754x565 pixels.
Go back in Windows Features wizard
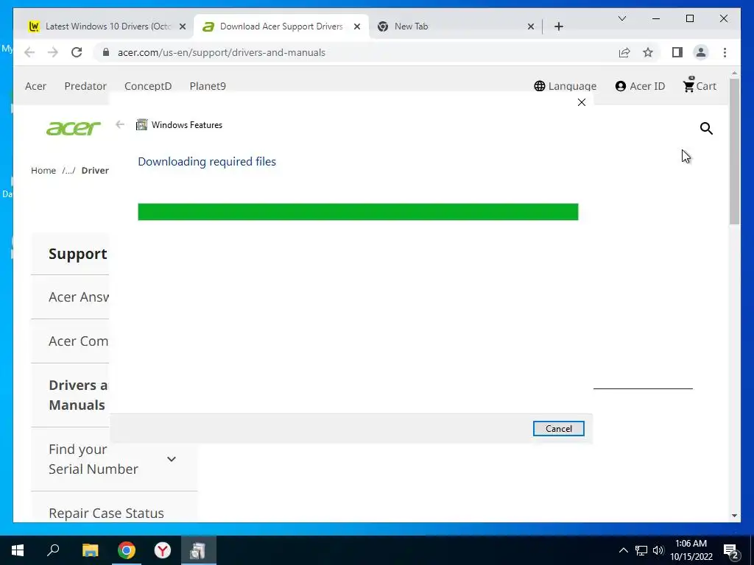coord(120,124)
